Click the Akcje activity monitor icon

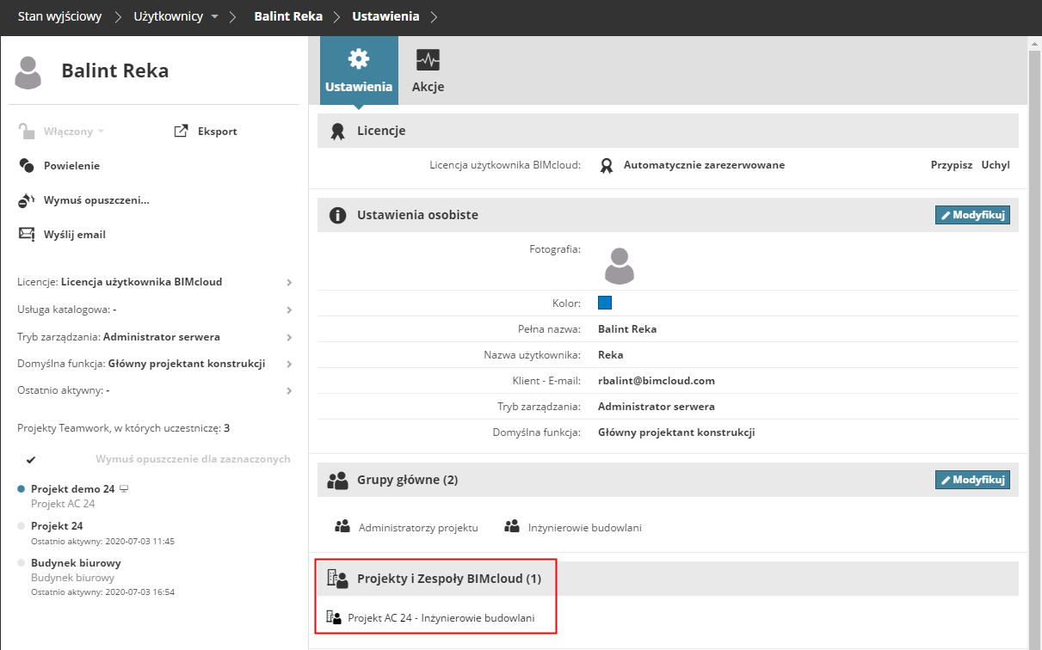428,60
